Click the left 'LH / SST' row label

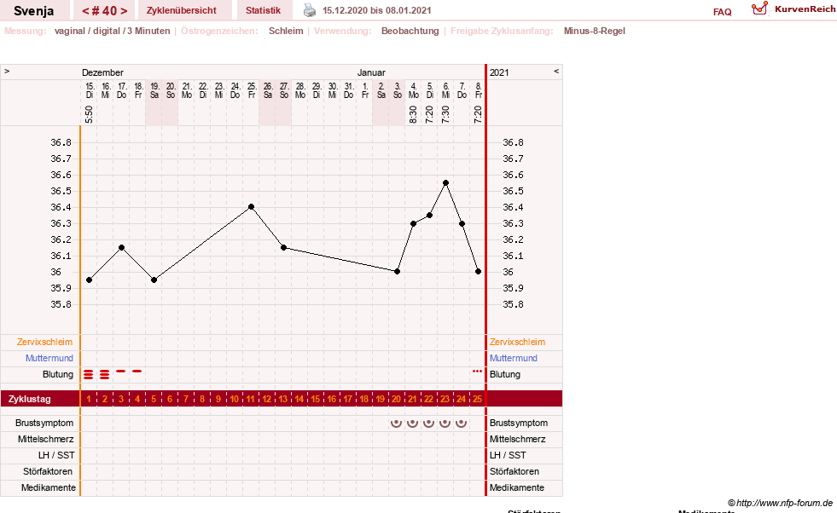[x=56, y=455]
